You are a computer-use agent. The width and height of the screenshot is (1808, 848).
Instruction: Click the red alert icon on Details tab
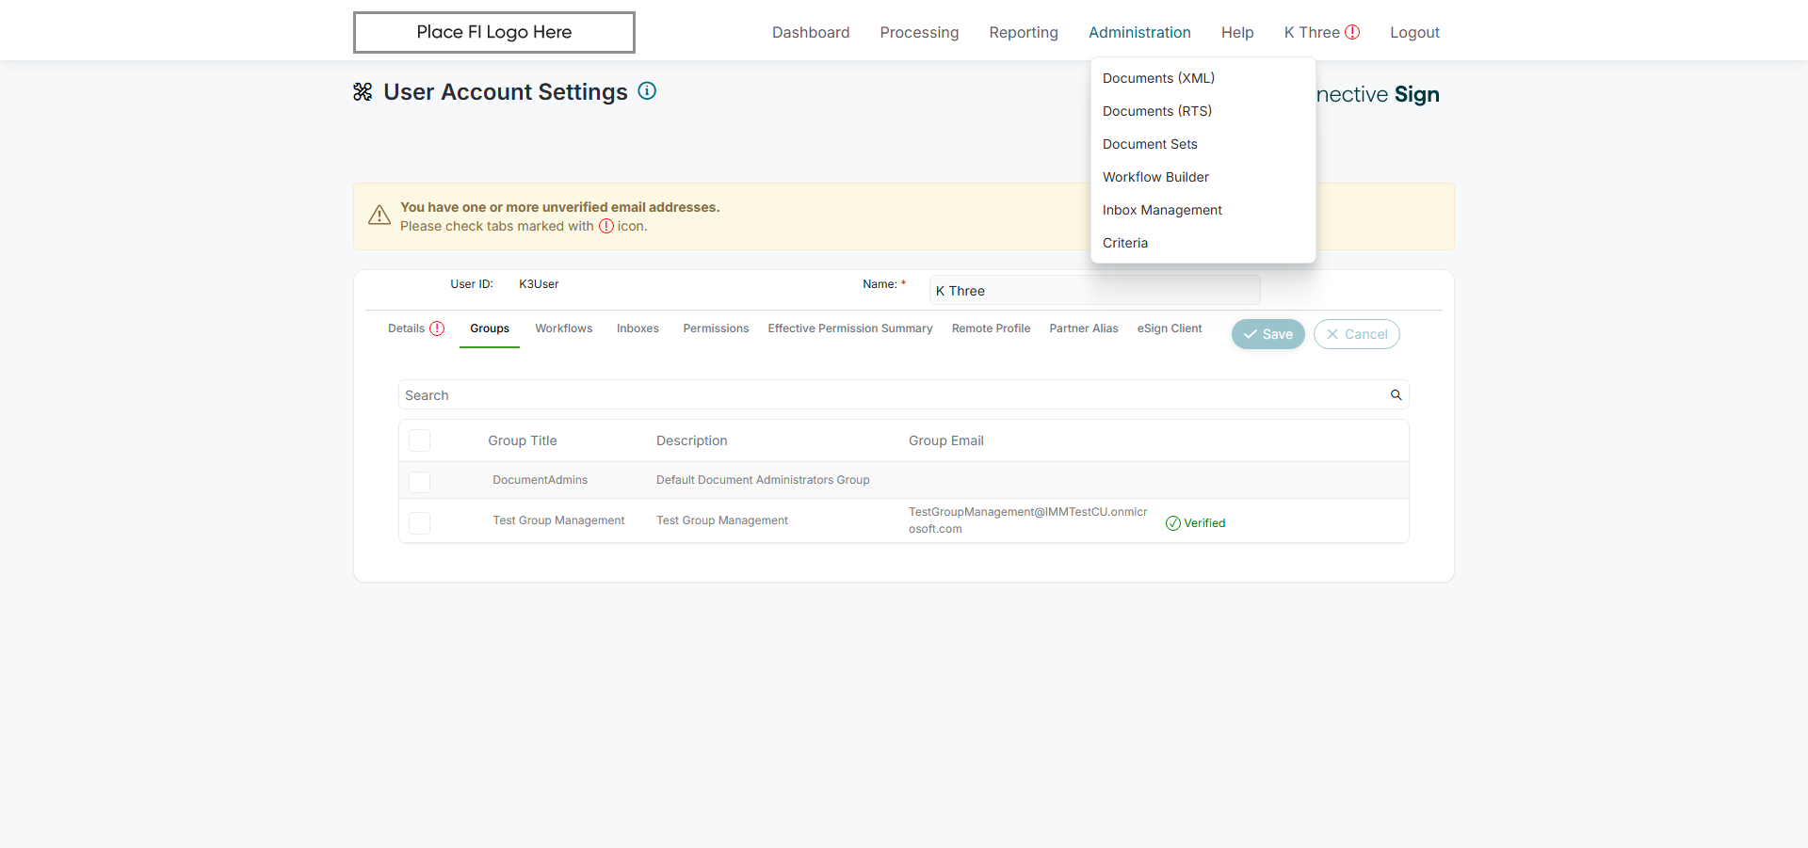click(x=437, y=328)
